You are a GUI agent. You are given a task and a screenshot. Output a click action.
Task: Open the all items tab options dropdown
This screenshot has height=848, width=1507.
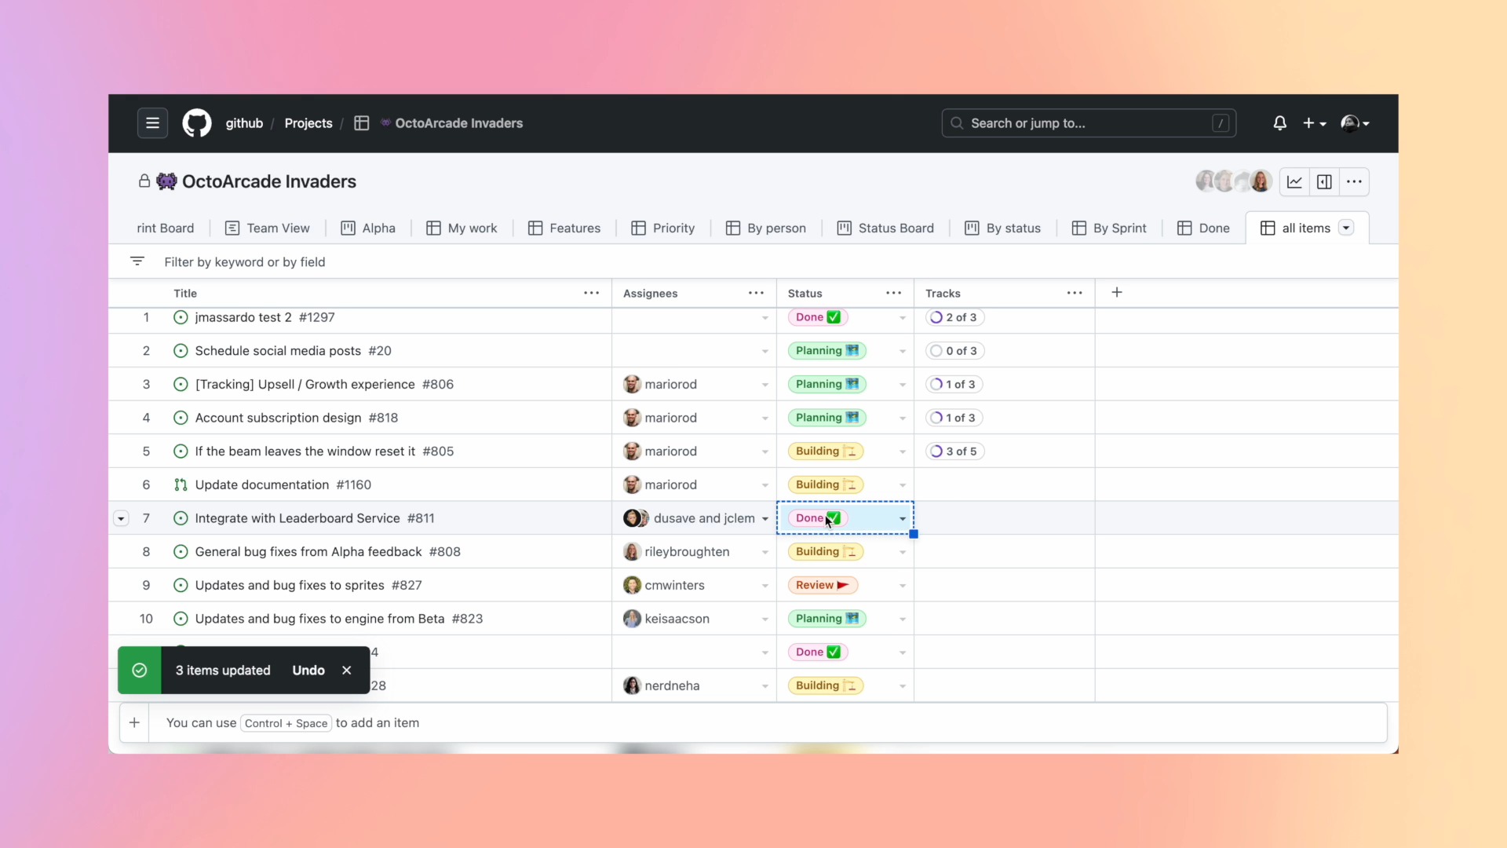1346,228
